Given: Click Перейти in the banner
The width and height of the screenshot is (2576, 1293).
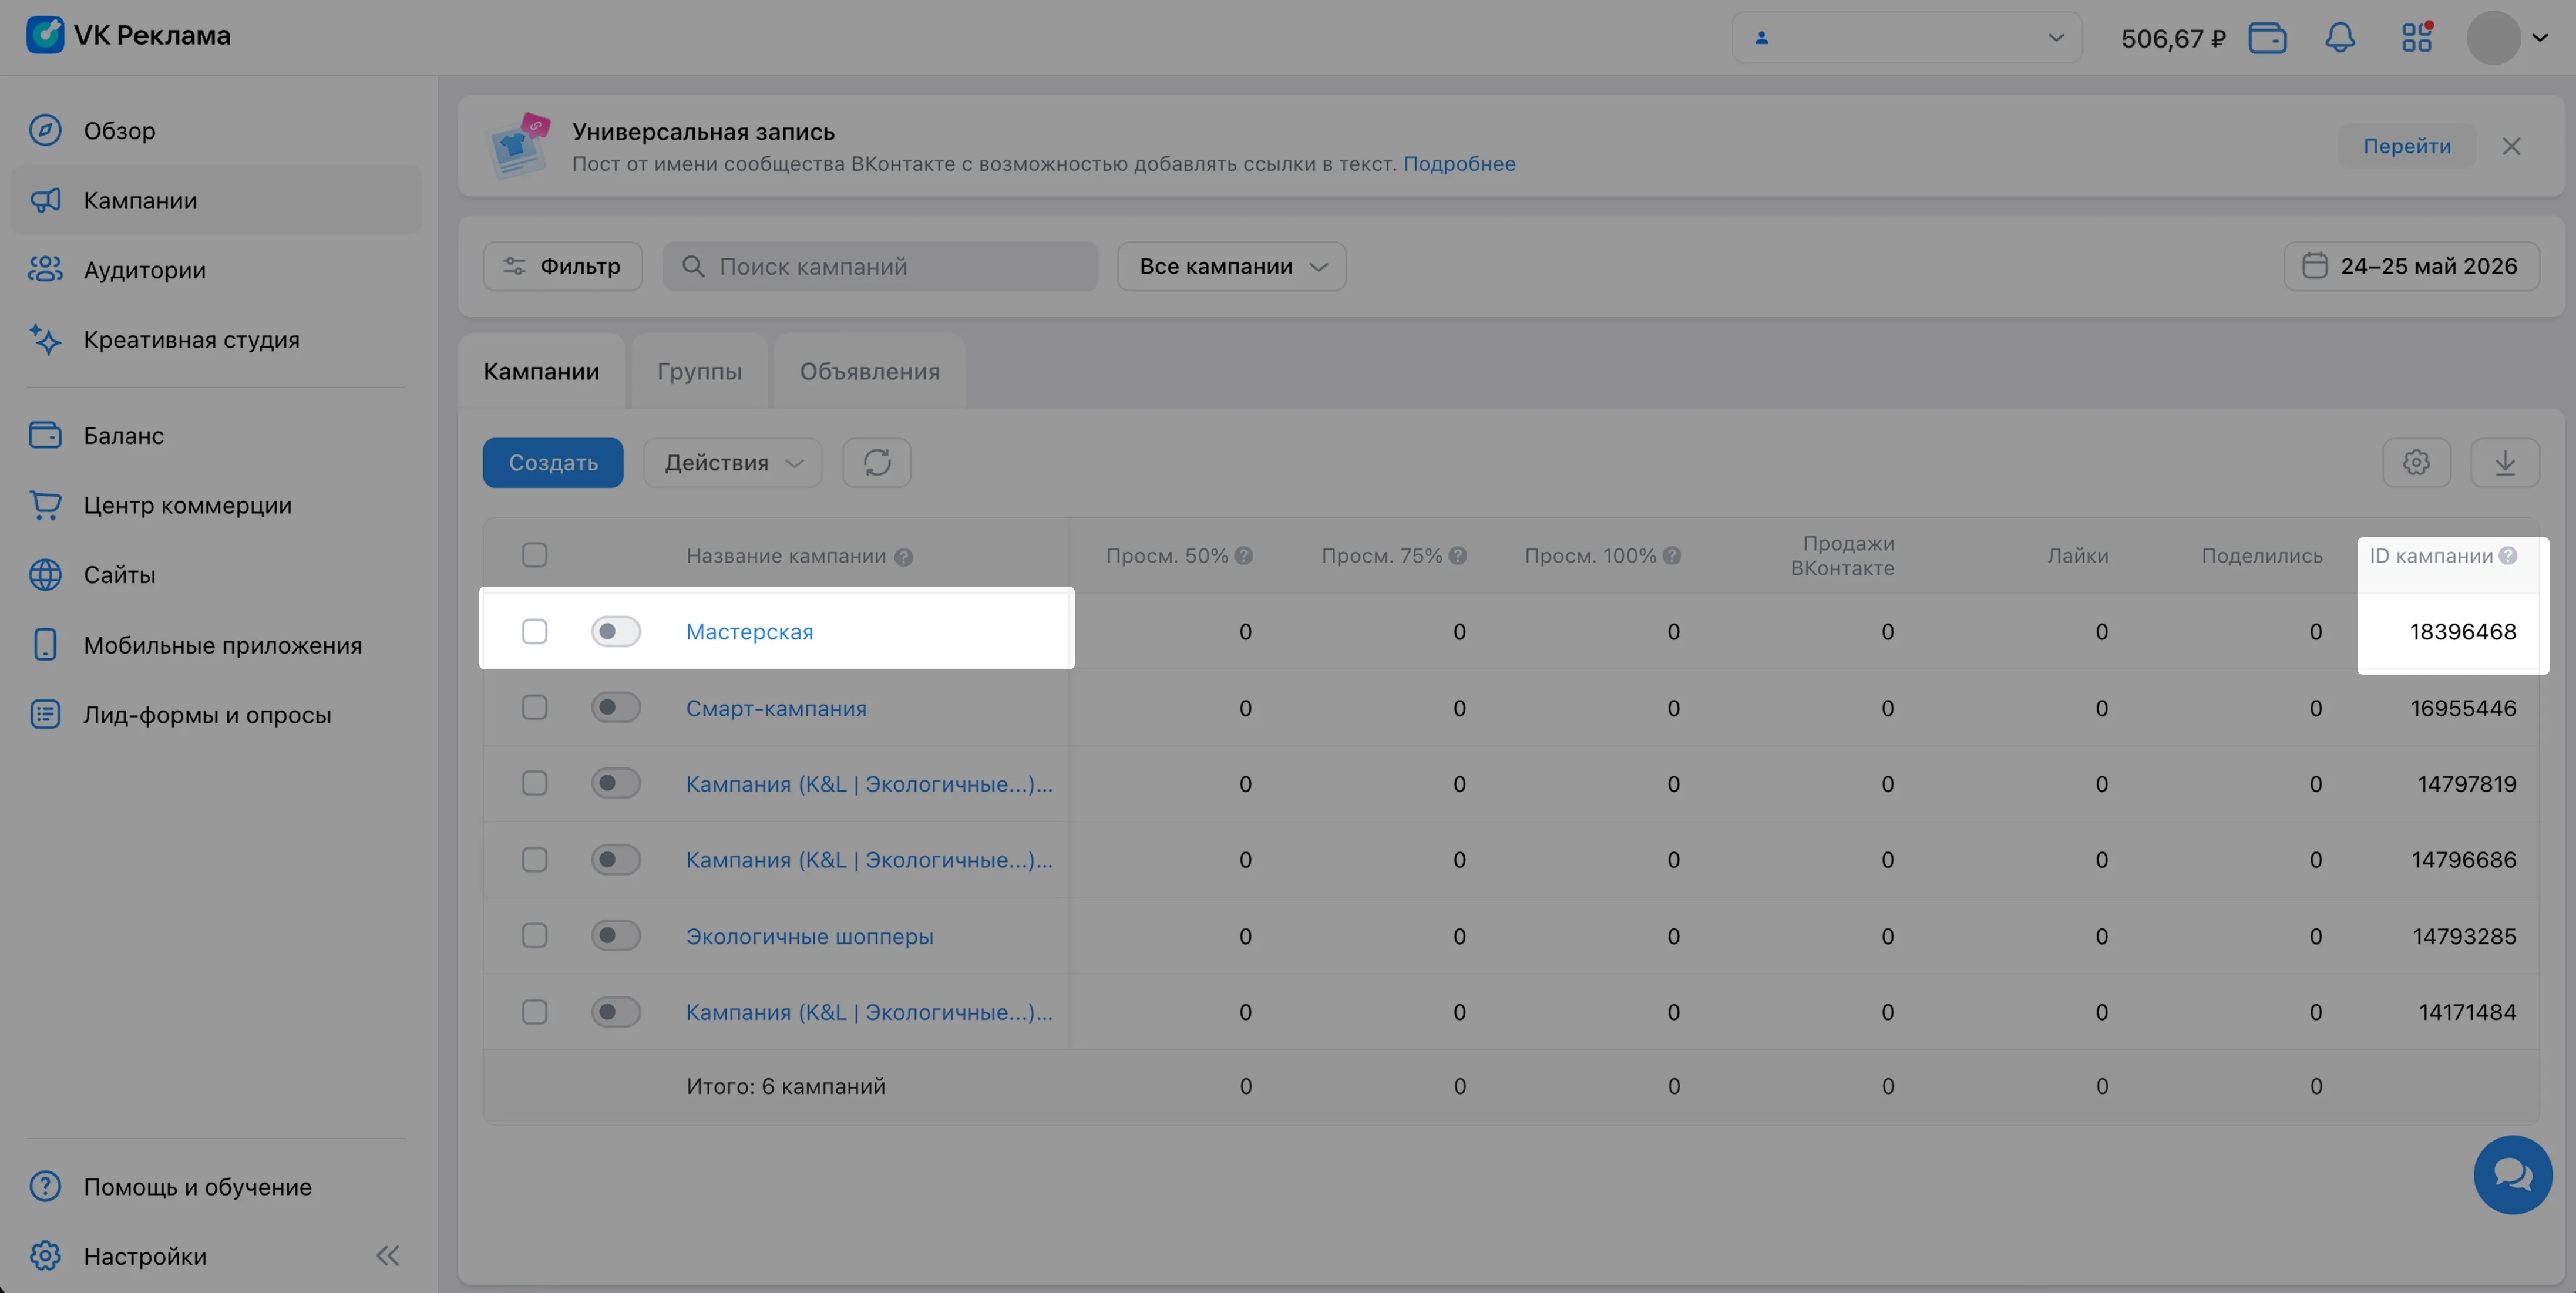Looking at the screenshot, I should [x=2406, y=147].
